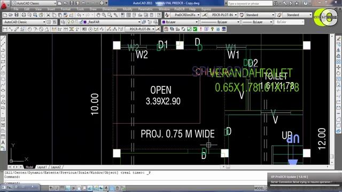Click the Undo arrow in standard toolbar
This screenshot has height=192, width=342.
(79, 15)
